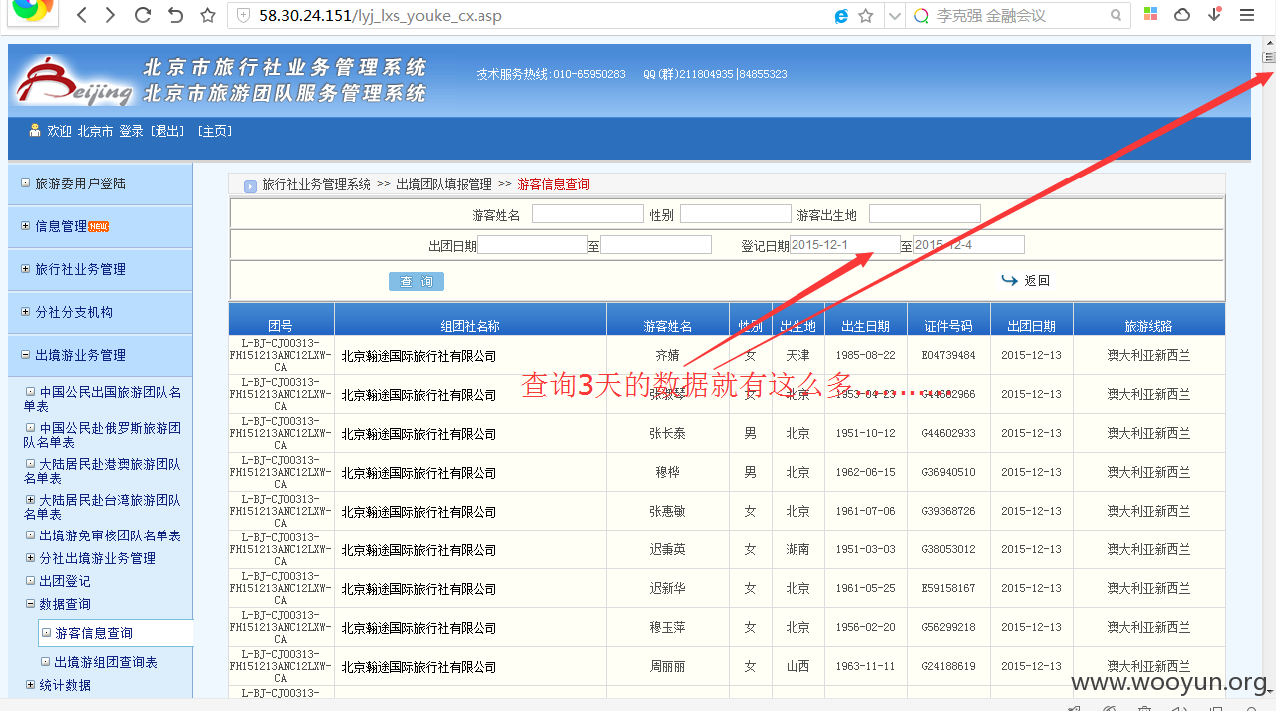Open 出境游组团查询表 sidebar item

106,662
